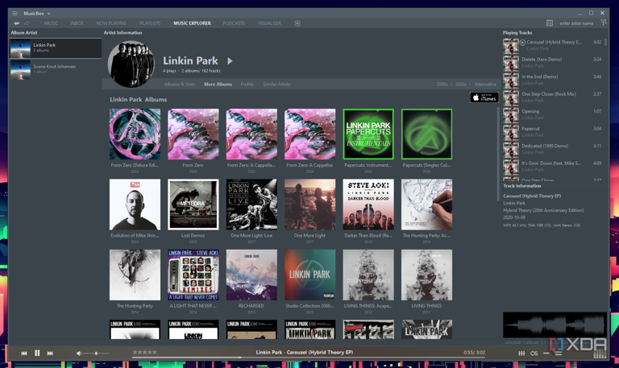Open the equalizer icon
The height and width of the screenshot is (368, 619).
[521, 353]
